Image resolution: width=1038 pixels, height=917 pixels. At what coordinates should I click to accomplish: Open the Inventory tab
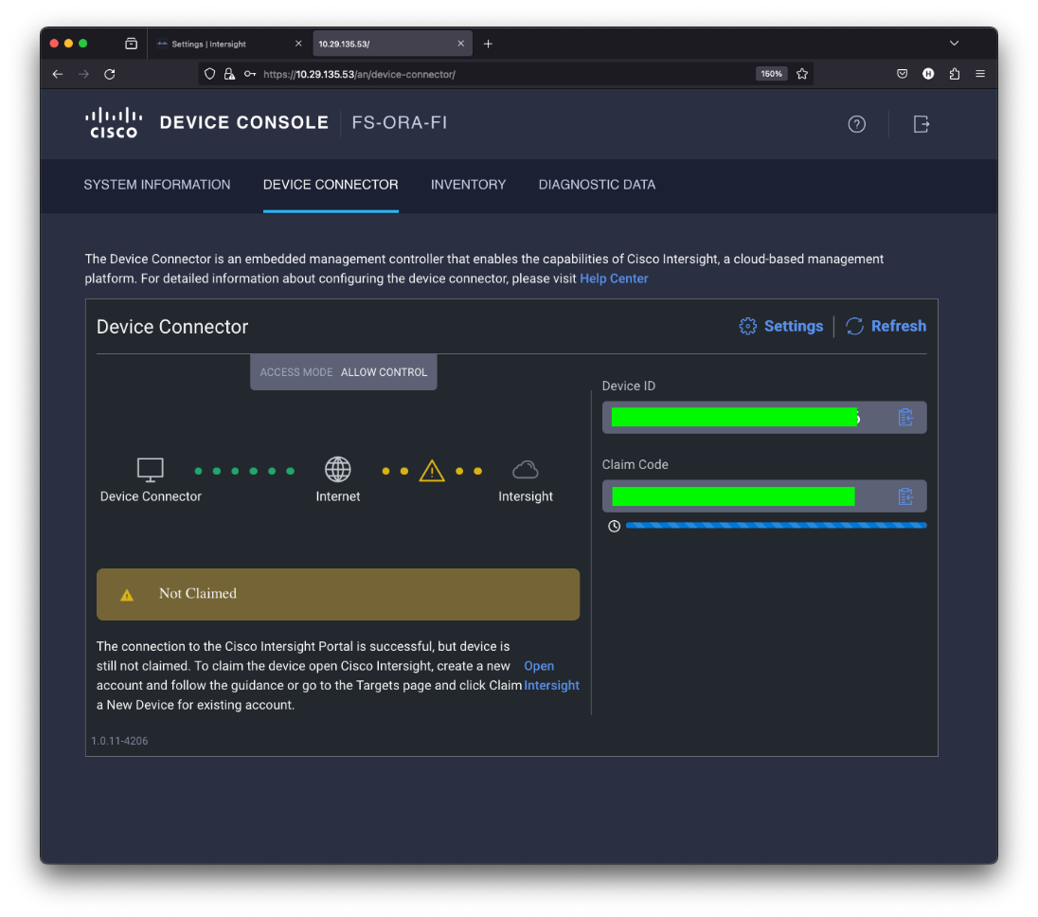click(468, 185)
